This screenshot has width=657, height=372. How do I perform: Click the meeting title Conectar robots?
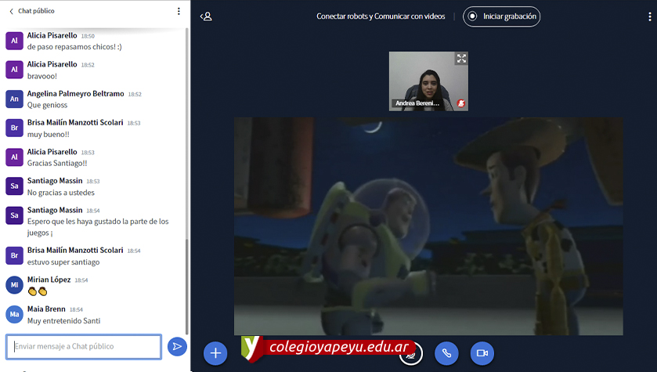pyautogui.click(x=381, y=16)
